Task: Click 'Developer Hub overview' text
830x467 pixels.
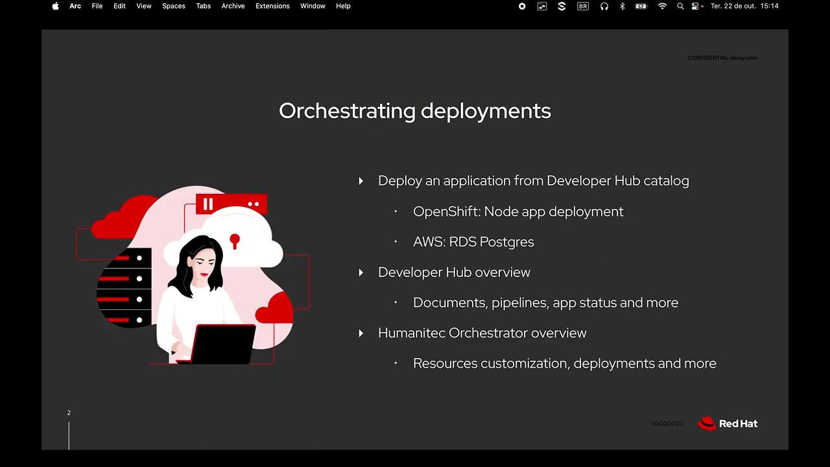Action: 454,272
